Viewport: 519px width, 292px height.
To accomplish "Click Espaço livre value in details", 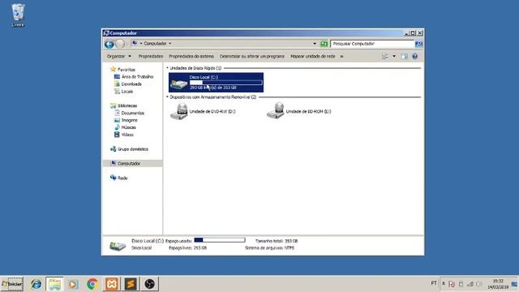I will pyautogui.click(x=200, y=248).
